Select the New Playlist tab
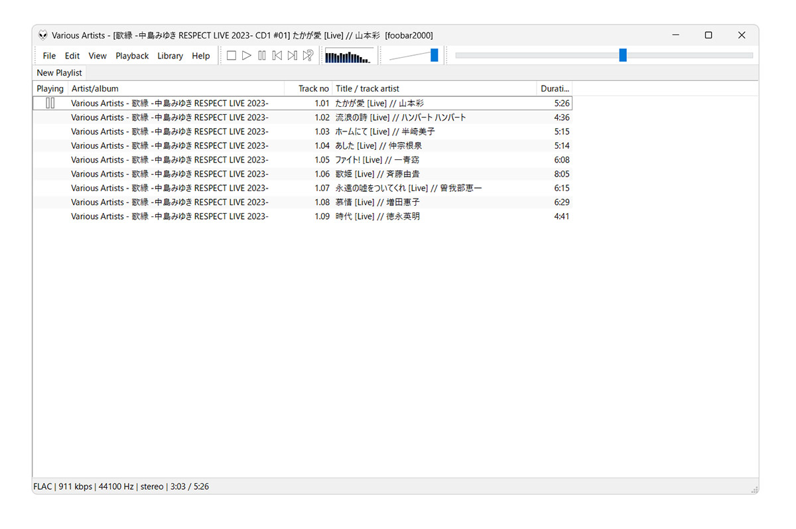Screen dimensions: 796x529 [59, 73]
